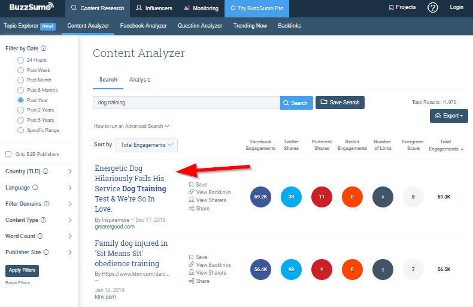Expand the Content Type chevron
473x307 pixels.
pos(70,220)
